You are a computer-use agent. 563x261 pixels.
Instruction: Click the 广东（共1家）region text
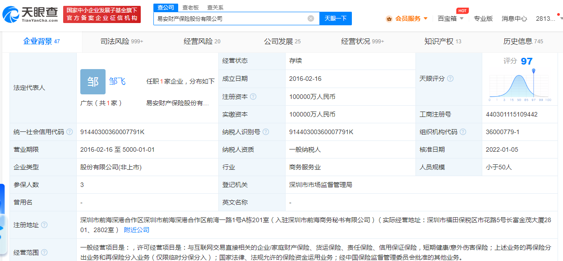coord(102,103)
